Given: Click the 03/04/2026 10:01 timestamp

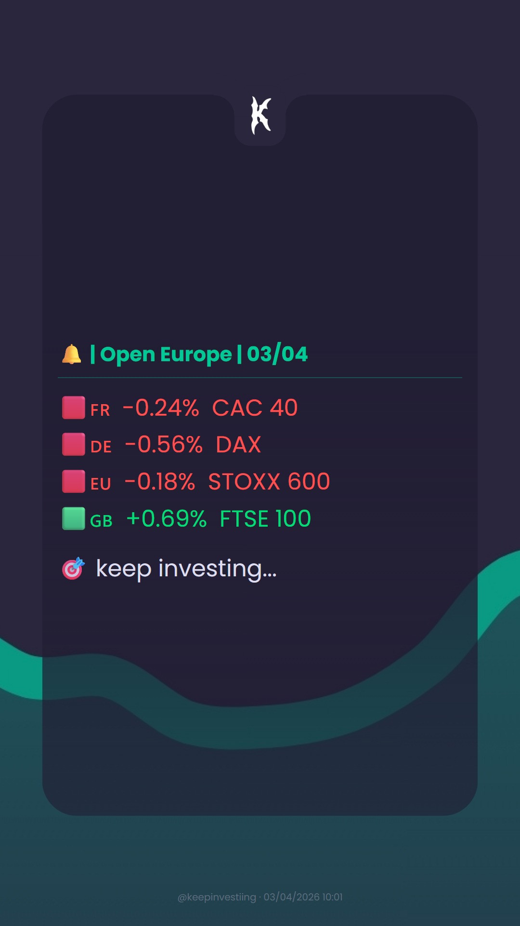Looking at the screenshot, I should pos(303,897).
